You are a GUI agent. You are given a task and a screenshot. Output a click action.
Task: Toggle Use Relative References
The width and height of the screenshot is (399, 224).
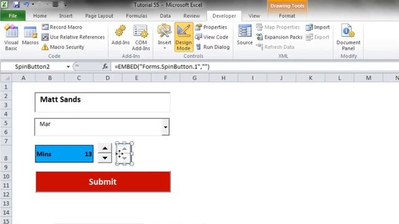point(73,37)
